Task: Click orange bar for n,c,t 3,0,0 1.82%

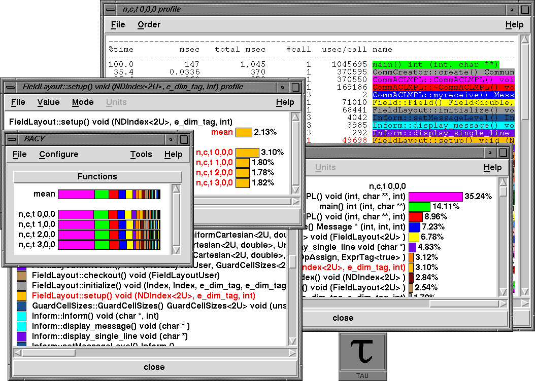Action: pyautogui.click(x=243, y=183)
